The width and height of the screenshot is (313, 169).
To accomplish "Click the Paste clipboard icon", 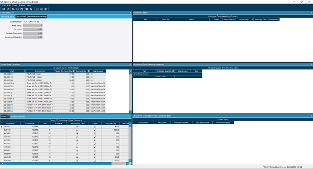I will coord(22,9).
